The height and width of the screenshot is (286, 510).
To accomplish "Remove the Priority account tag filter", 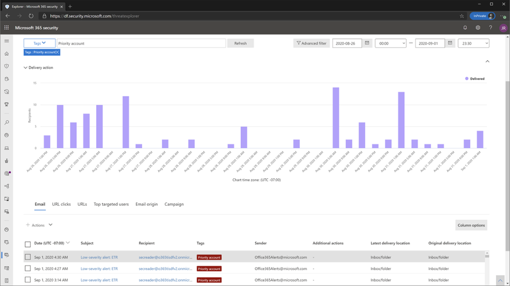I will tap(57, 52).
